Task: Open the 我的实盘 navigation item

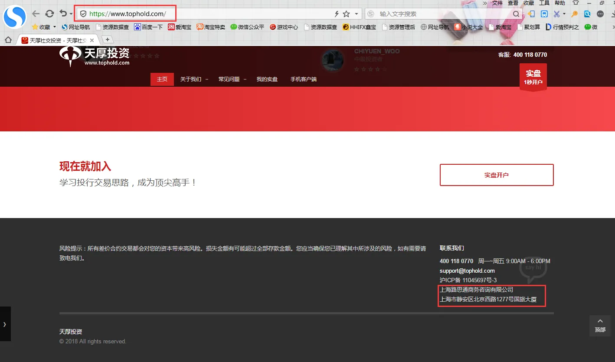Action: click(267, 79)
